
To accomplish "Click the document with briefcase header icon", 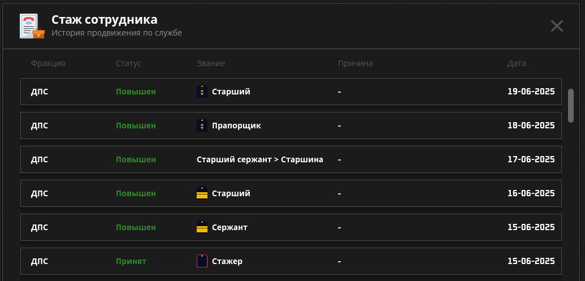I will coord(32,26).
